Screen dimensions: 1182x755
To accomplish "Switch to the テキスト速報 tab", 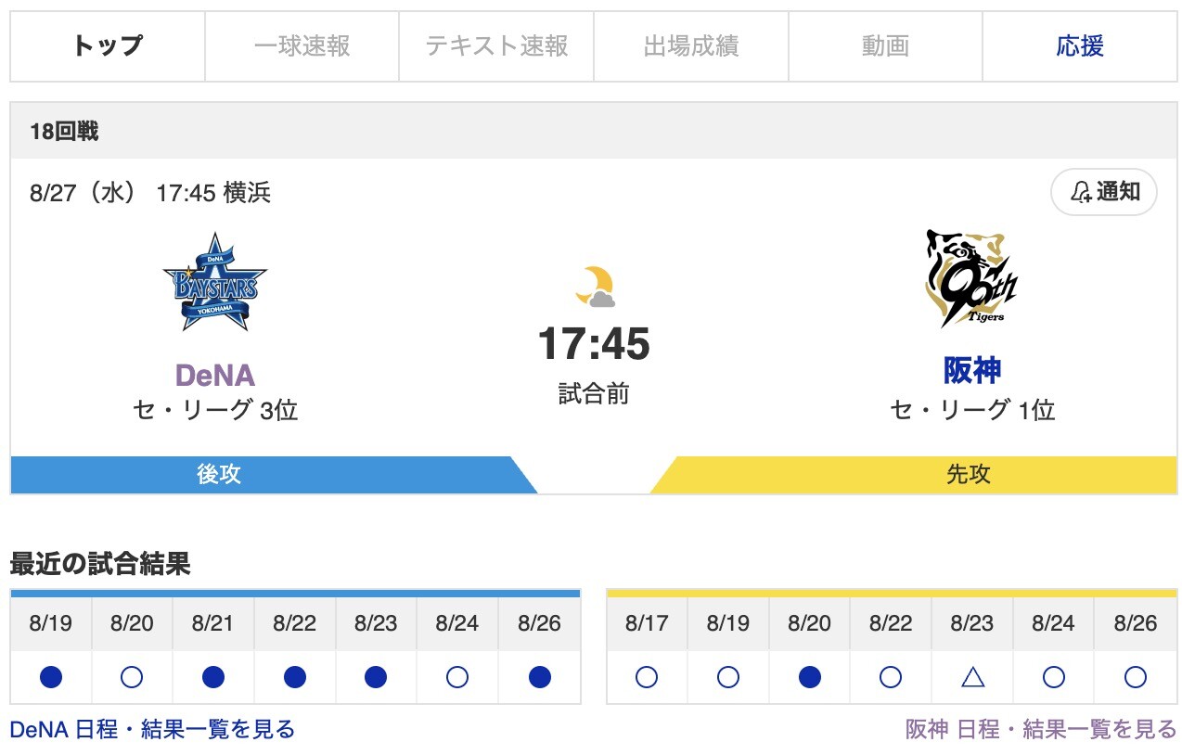I will pyautogui.click(x=496, y=46).
